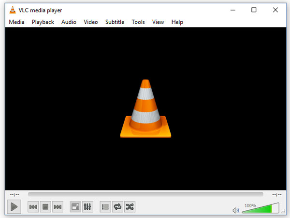Open the Subtitle menu

click(115, 22)
